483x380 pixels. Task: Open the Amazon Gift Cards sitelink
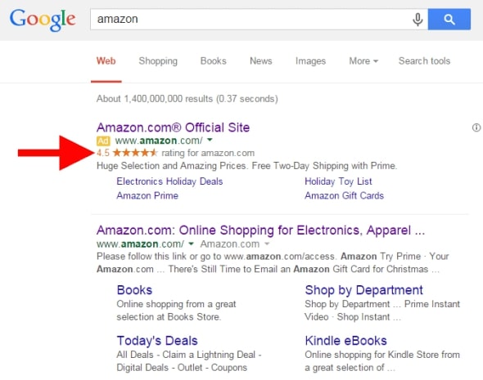tap(344, 195)
